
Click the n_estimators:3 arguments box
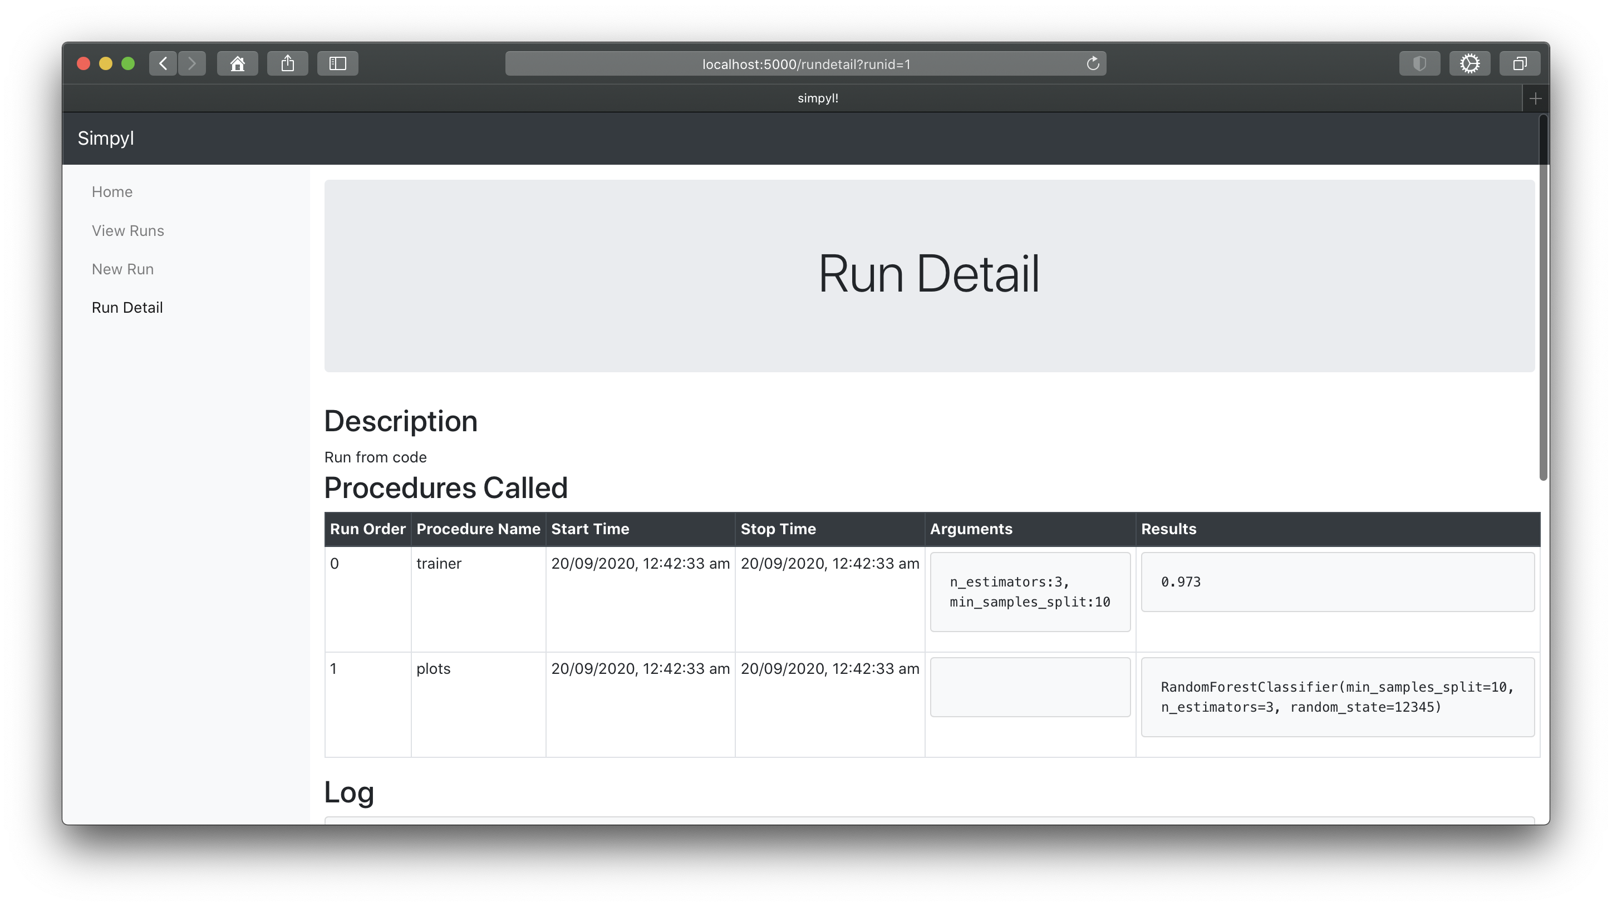pos(1030,591)
